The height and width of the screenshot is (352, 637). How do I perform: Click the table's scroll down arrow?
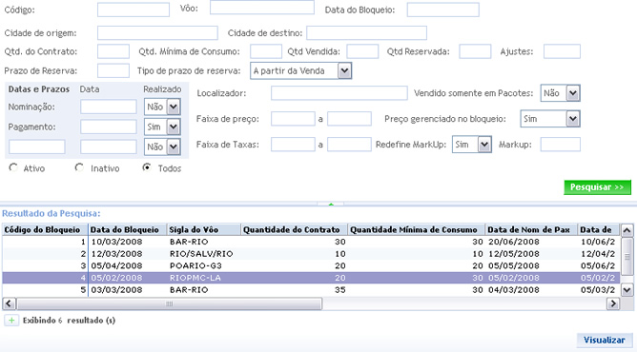[x=627, y=290]
